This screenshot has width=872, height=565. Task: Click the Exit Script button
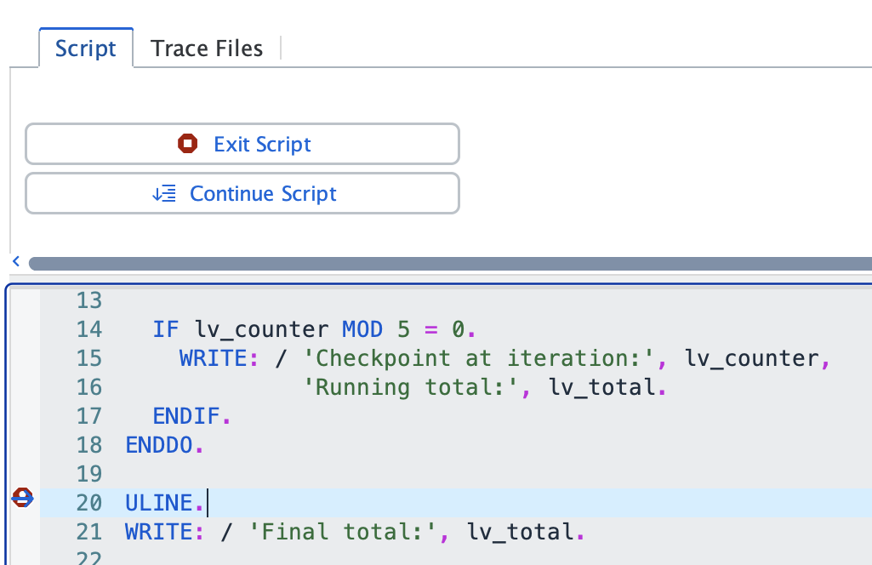tap(242, 144)
